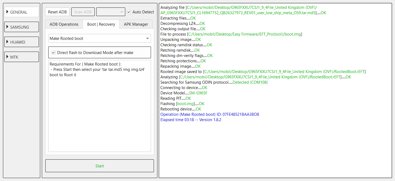Switch to the ADB Operations tab

(x=64, y=24)
